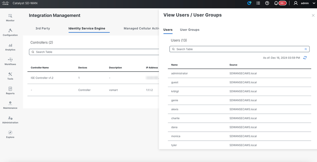The width and height of the screenshot is (317, 162).
Task: Switch to the 3rd Party tab
Action: (x=43, y=28)
